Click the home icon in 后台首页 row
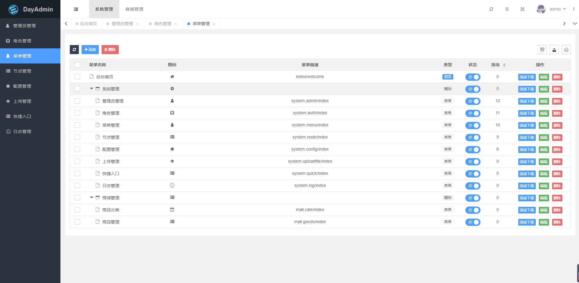Screen dimensions: 579x283 (172, 76)
